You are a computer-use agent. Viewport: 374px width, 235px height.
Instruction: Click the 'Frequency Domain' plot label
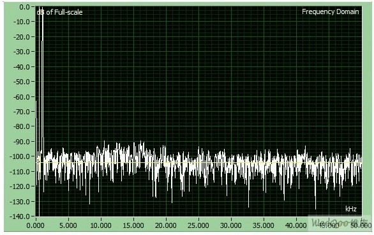coord(331,11)
